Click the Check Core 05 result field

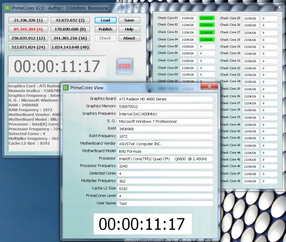coord(207,46)
